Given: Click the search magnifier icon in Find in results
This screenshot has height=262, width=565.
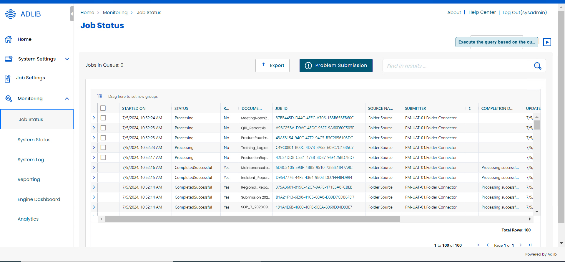Looking at the screenshot, I should (x=538, y=66).
